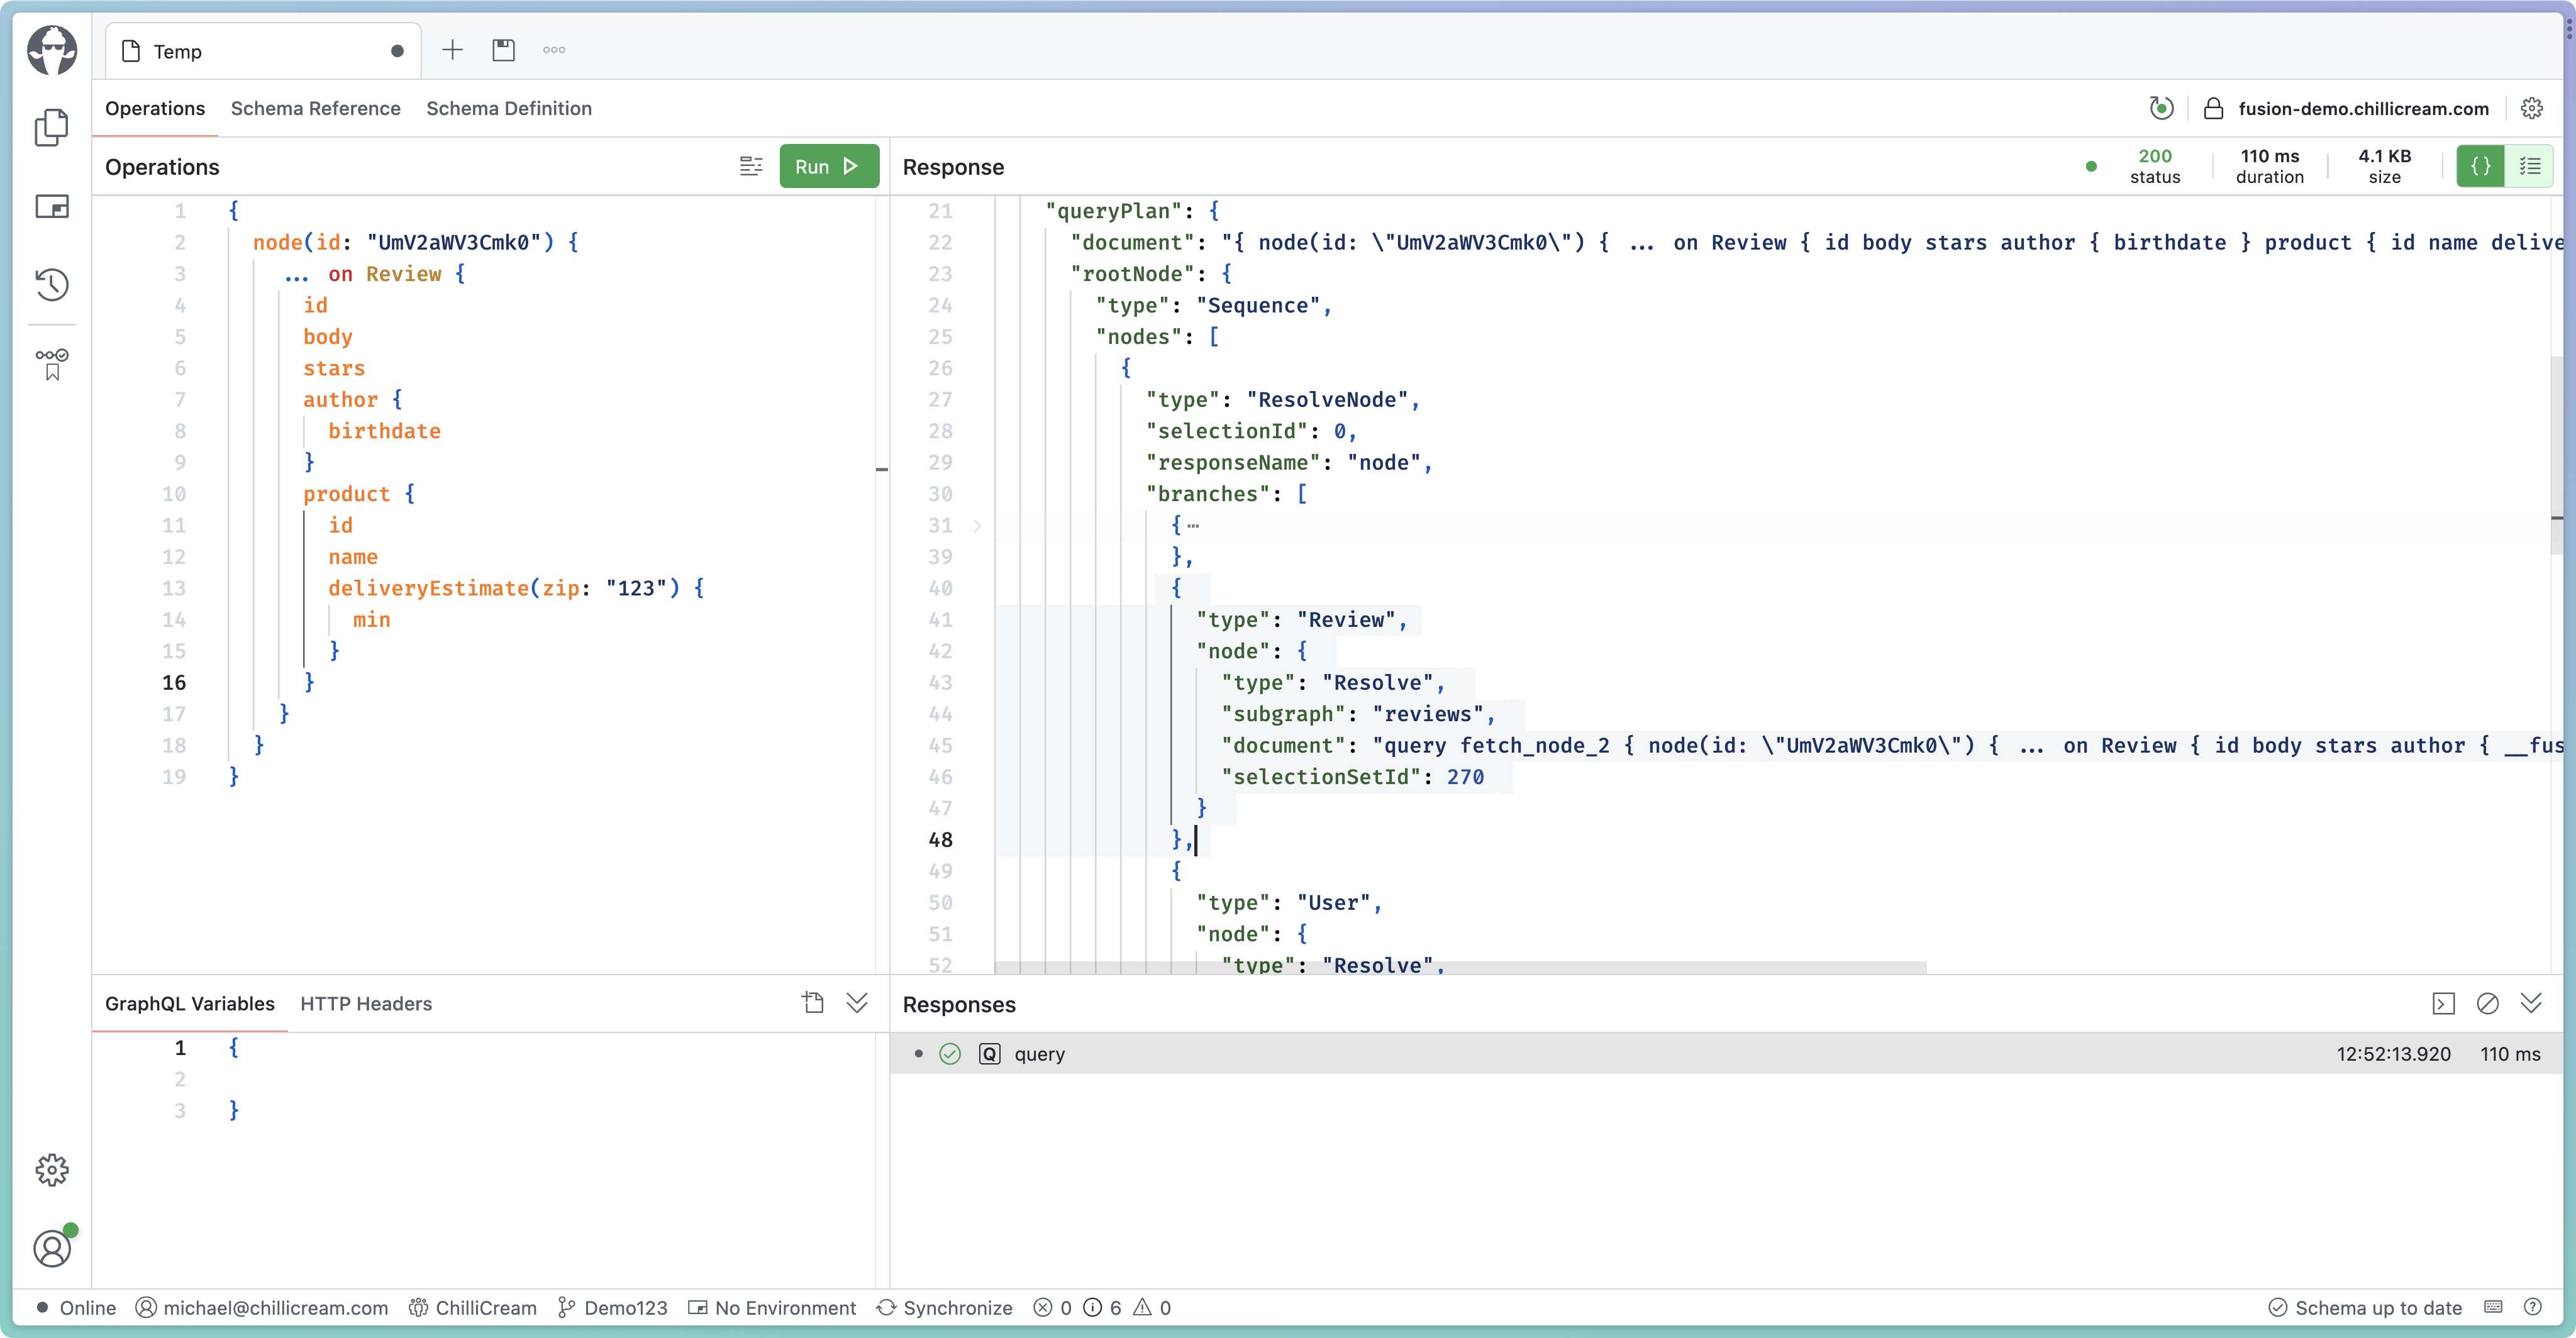Open connection settings gear at top right
The width and height of the screenshot is (2576, 1338).
(x=2531, y=108)
